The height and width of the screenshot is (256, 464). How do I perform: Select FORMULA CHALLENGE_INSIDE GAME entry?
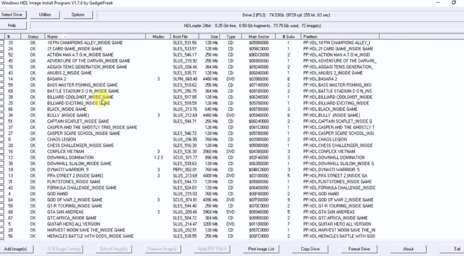click(82, 188)
